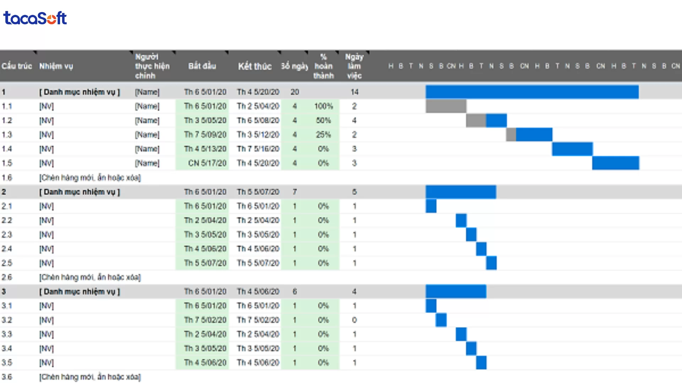Click the 'Ngày làm việc' column header
This screenshot has width=682, height=383.
point(354,66)
